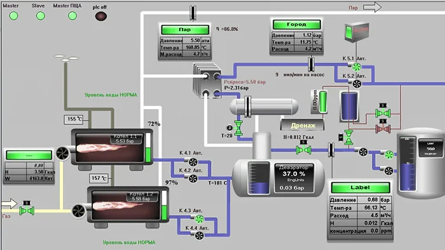Viewport: 445px width, 250px height.
Task: Click the Котел 1.2 level bar
Action: (x=164, y=205)
